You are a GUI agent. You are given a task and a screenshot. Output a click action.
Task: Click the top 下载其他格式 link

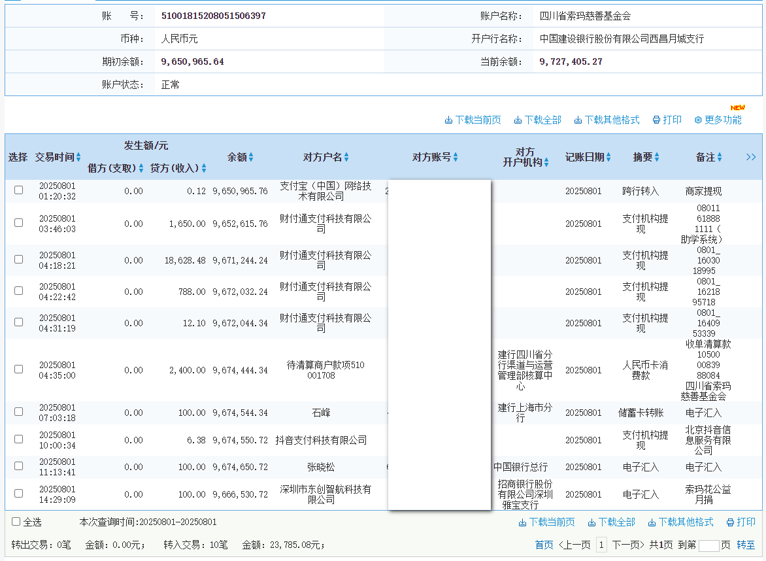[612, 120]
